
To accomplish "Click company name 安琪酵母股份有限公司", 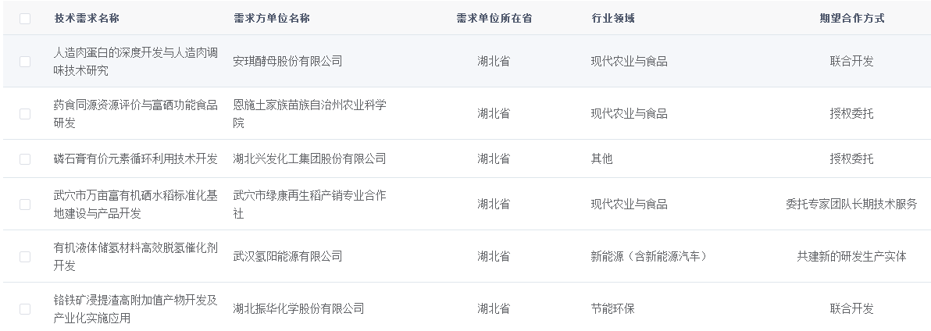I will (x=287, y=61).
